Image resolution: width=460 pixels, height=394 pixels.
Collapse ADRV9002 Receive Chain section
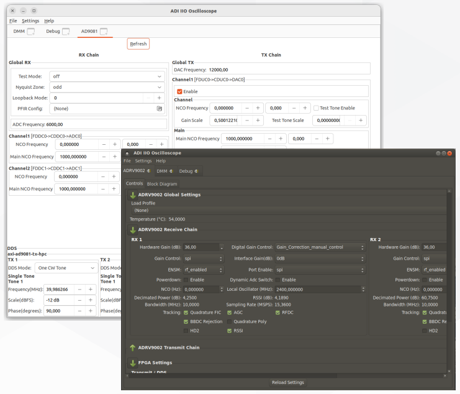click(133, 230)
